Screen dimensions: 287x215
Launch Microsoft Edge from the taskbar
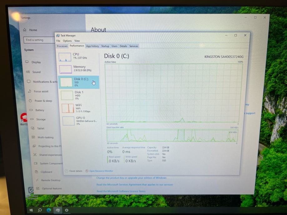(x=49, y=210)
